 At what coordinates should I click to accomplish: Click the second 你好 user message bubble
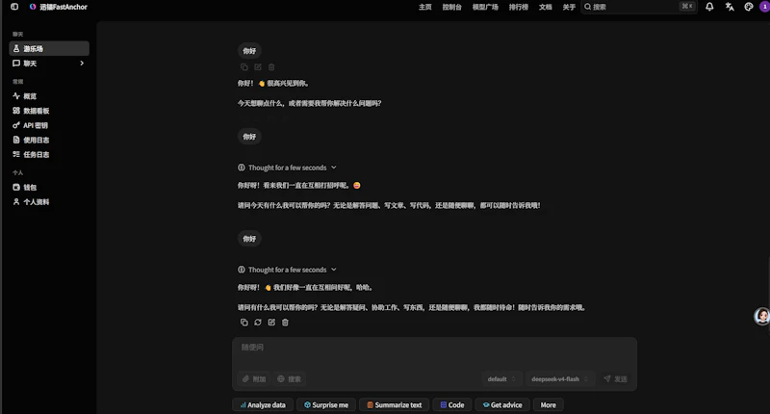(x=249, y=137)
